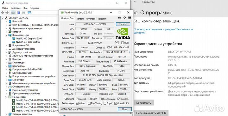Toggle the DirectML checkbox
The image size is (228, 116).
coord(119,99)
